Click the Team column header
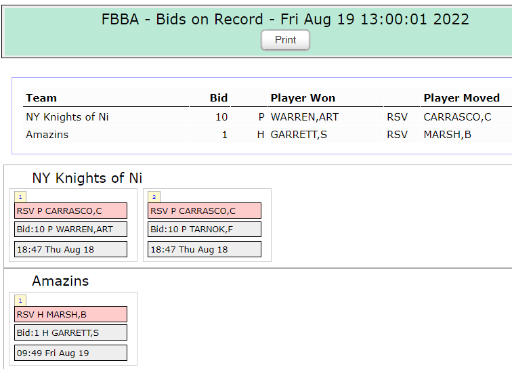Image resolution: width=512 pixels, height=369 pixels. [x=41, y=98]
